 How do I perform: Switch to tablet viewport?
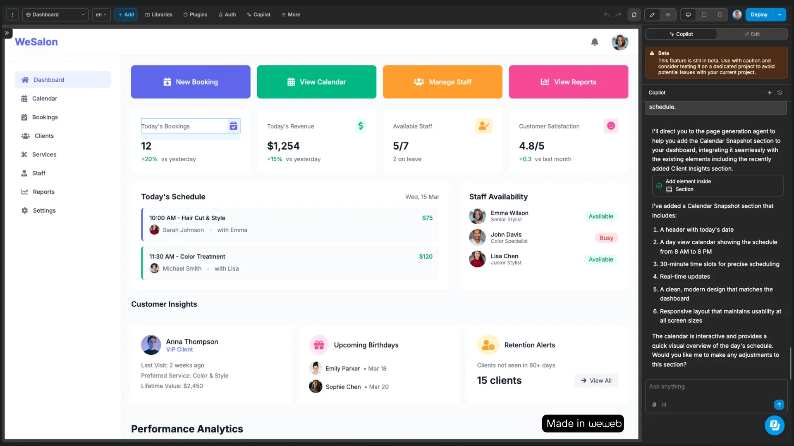704,14
